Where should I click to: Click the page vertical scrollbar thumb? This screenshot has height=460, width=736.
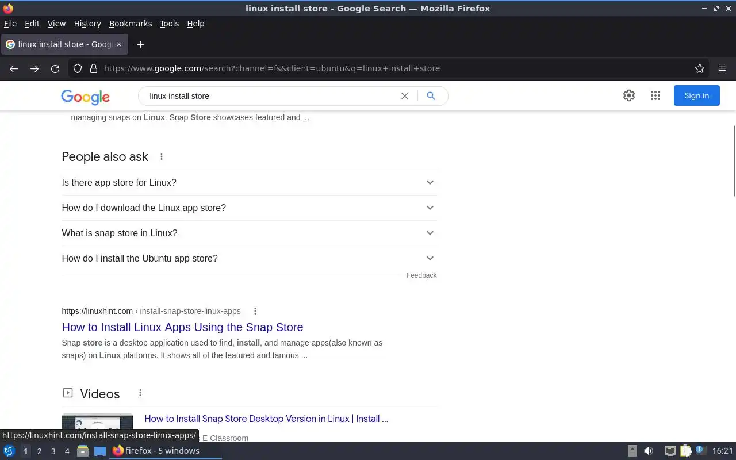(x=734, y=161)
